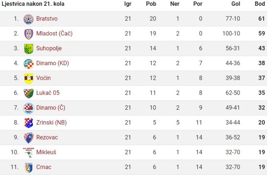This screenshot has width=269, height=177.
Task: Click the Lukač 05 club crest
Action: (28, 93)
